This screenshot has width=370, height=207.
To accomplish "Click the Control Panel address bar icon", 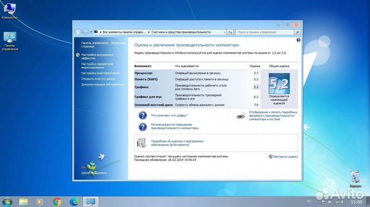I will pos(96,32).
